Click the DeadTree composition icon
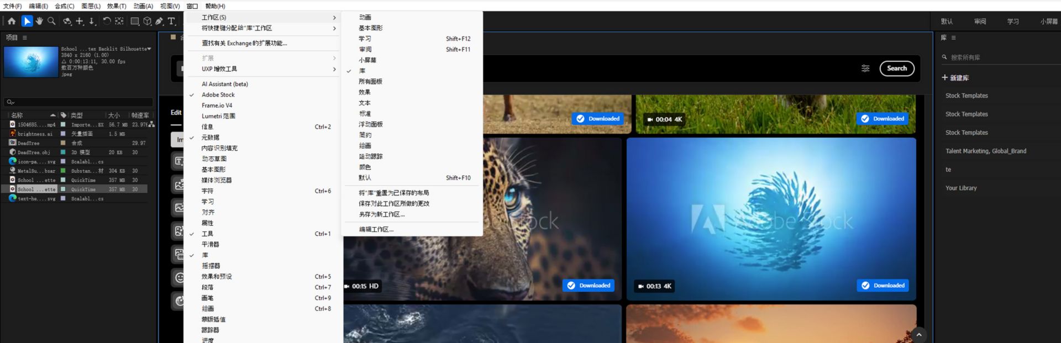This screenshot has height=343, width=1061. tap(13, 143)
